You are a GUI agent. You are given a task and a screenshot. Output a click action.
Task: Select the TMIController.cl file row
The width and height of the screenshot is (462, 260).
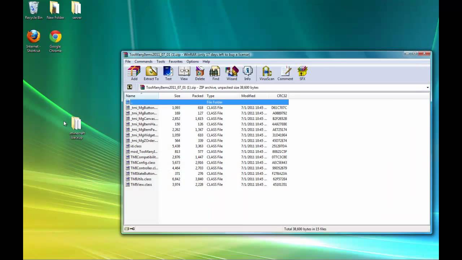206,168
